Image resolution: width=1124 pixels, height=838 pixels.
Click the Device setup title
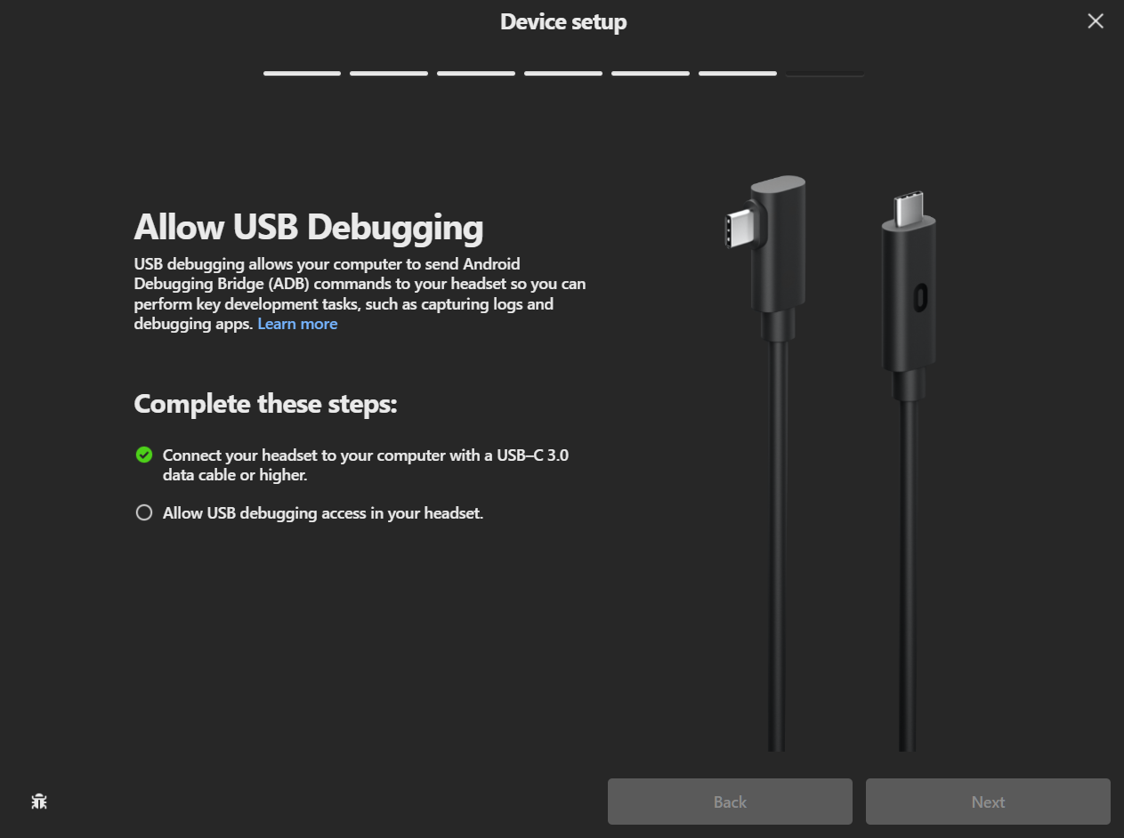tap(563, 21)
